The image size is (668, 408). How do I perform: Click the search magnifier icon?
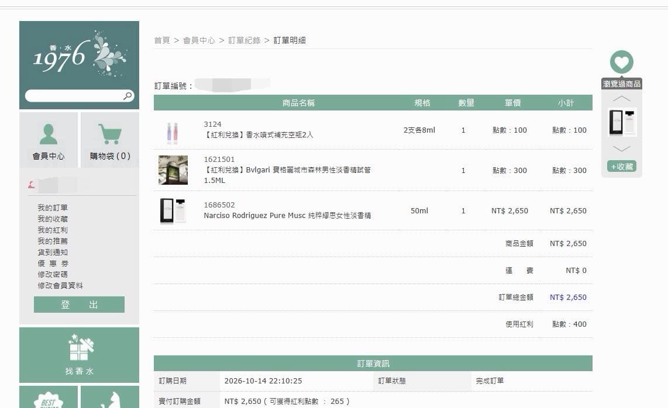point(128,96)
